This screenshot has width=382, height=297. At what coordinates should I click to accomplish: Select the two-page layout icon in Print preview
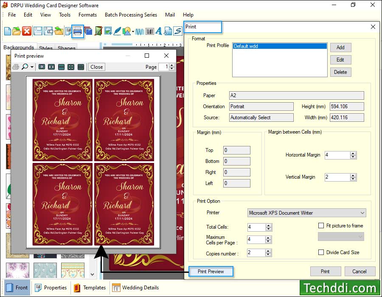click(51, 67)
